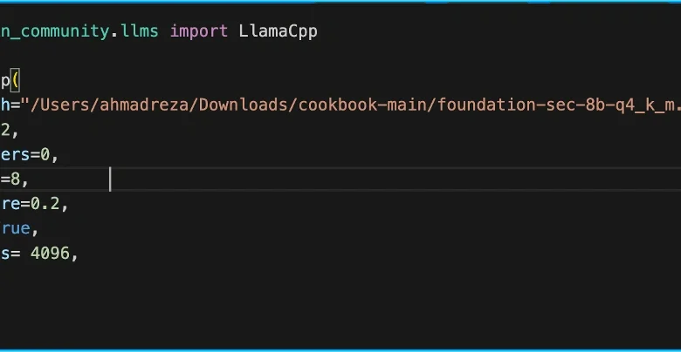Click the LlamaCpp class name

pos(279,30)
